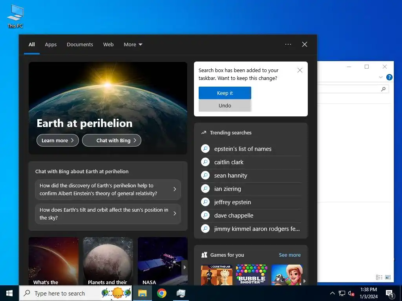Click the search icon next to ian ziering
Viewport: 402px width, 301px height.
[x=205, y=189]
